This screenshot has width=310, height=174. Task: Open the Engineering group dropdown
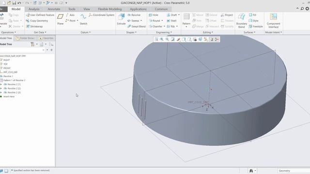pos(164,32)
